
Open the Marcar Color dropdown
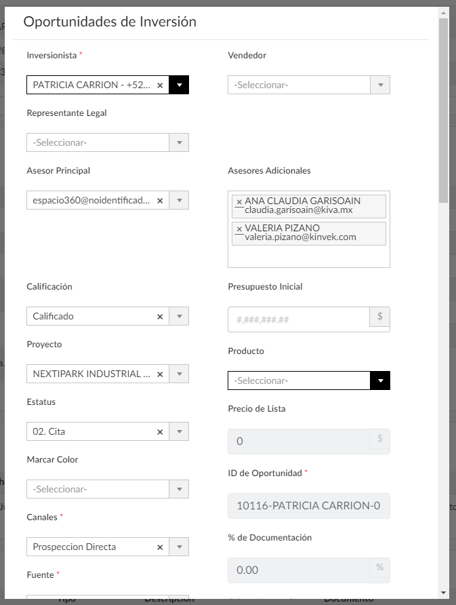108,489
